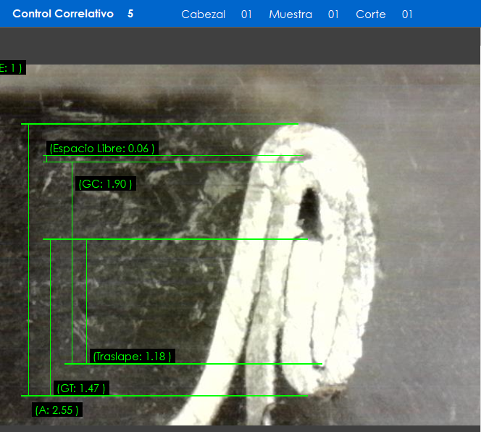Click the partially visible E: 1 label
Screen dimensions: 481x432
tap(12, 68)
